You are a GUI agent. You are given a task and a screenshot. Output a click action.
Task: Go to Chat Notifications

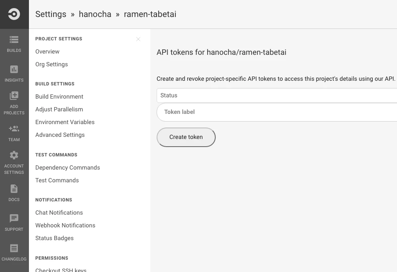tap(59, 212)
